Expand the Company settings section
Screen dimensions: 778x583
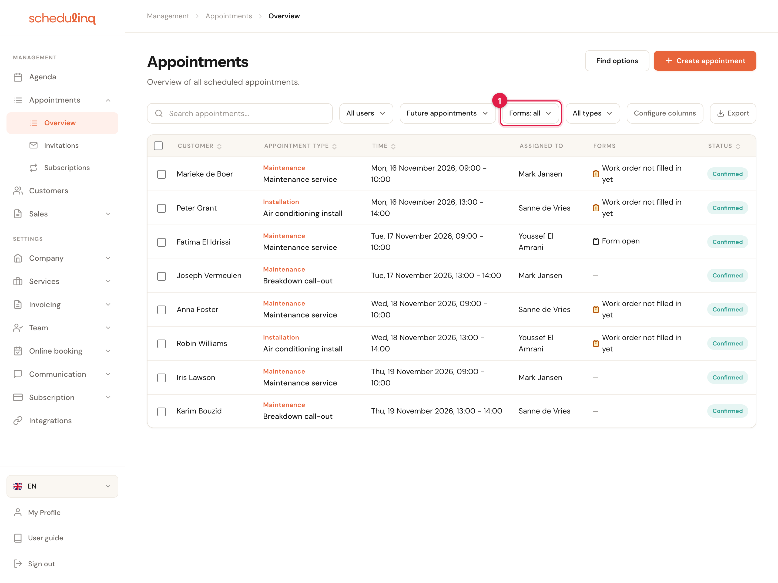coord(62,258)
